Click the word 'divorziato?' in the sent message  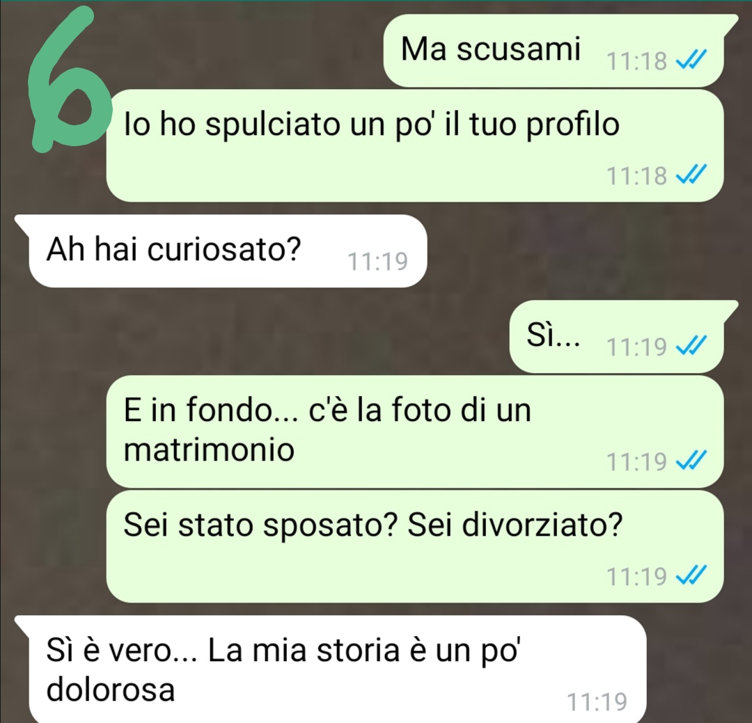coord(542,525)
